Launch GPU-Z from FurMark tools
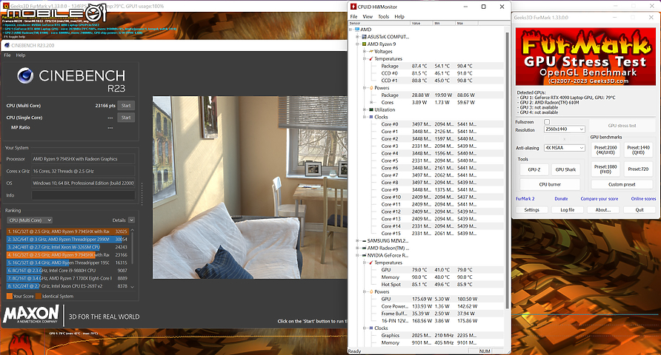Image resolution: width=661 pixels, height=355 pixels. pos(534,169)
